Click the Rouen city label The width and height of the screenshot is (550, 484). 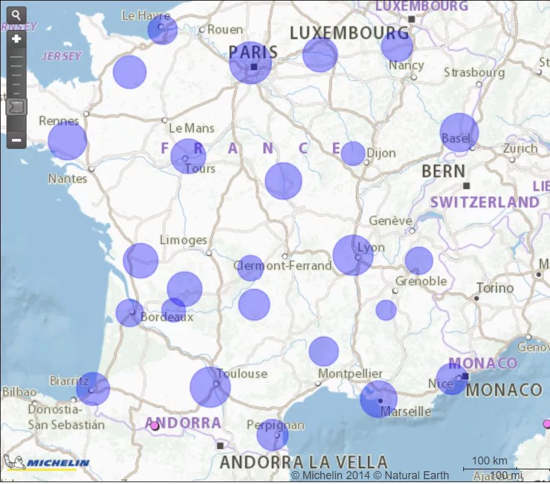tap(225, 29)
